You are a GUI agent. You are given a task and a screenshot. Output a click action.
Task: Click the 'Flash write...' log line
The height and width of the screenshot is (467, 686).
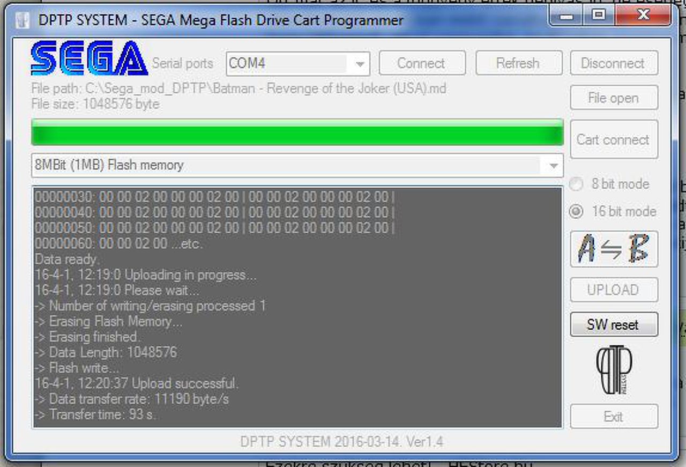[77, 368]
